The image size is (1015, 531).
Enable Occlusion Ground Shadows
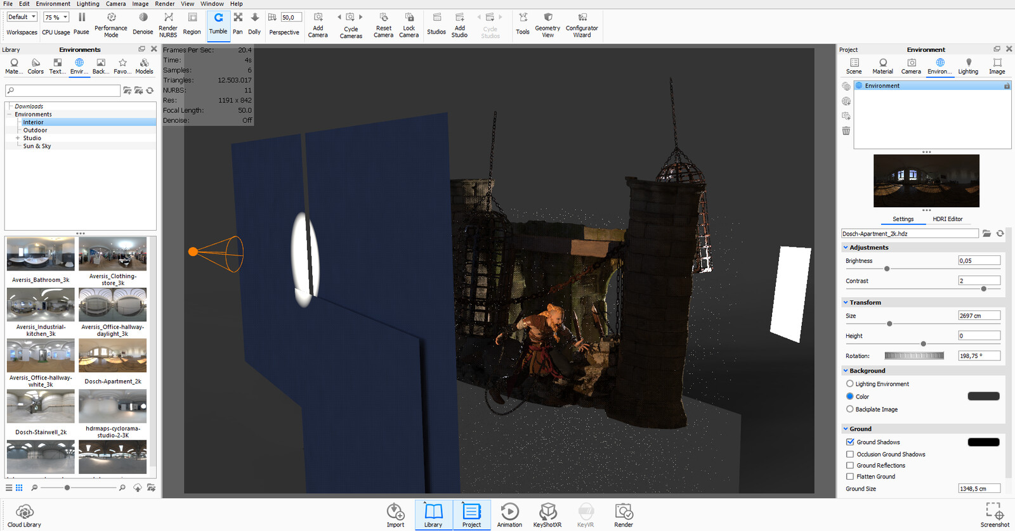coord(850,454)
